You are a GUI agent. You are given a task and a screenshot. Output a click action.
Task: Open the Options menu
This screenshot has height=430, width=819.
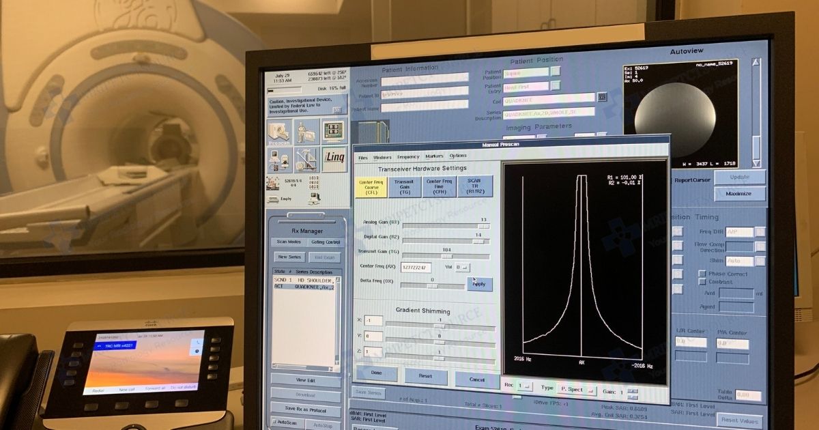(x=458, y=156)
